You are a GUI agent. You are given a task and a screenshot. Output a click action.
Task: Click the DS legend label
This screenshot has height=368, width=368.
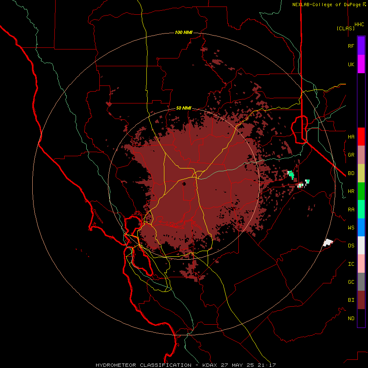point(351,246)
